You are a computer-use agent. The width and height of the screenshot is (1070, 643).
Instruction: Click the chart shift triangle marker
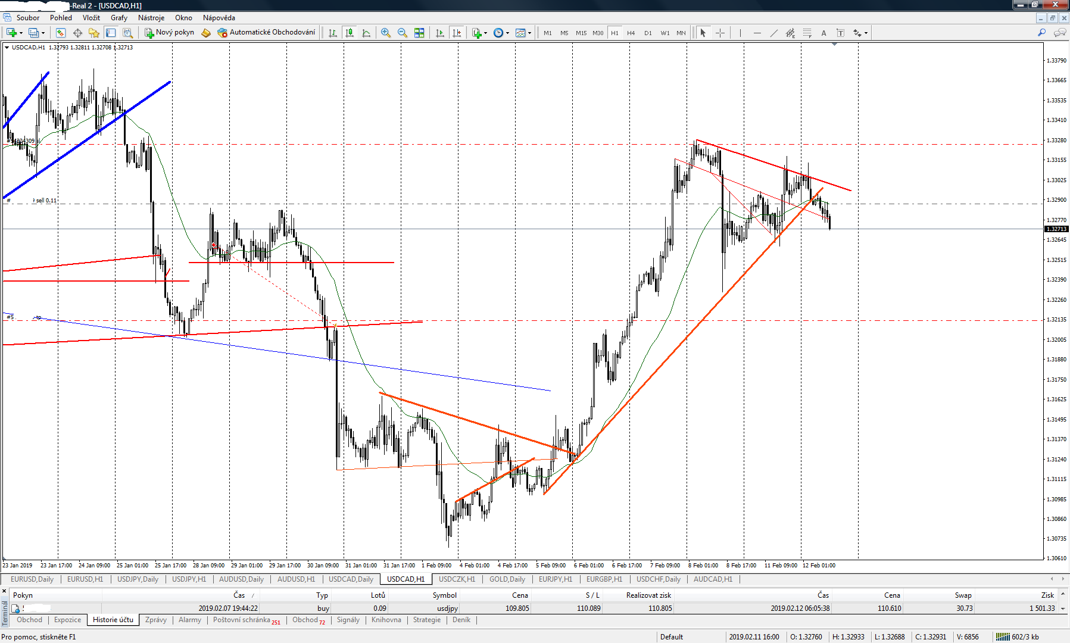(x=834, y=44)
